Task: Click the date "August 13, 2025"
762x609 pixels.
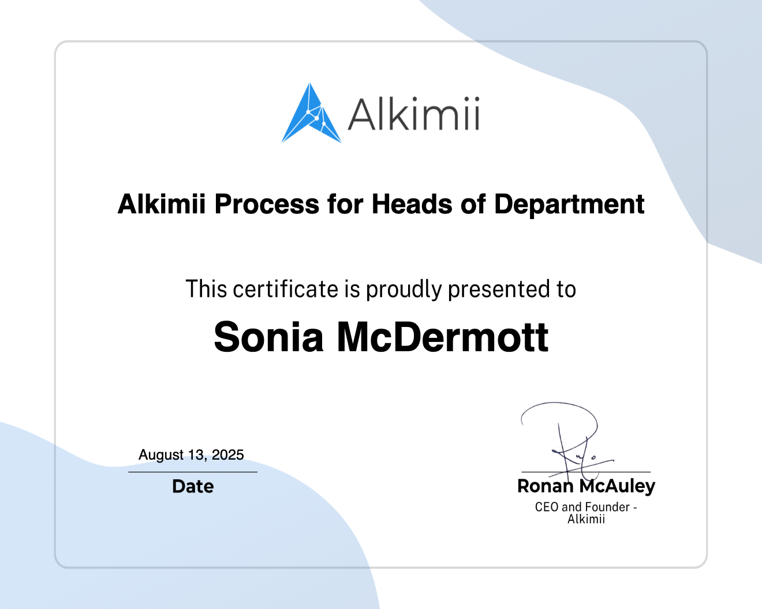Action: coord(191,455)
